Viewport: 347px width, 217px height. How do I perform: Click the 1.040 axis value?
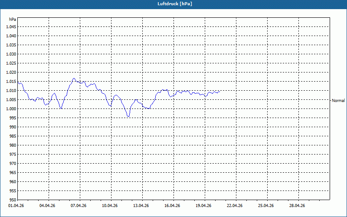point(11,36)
